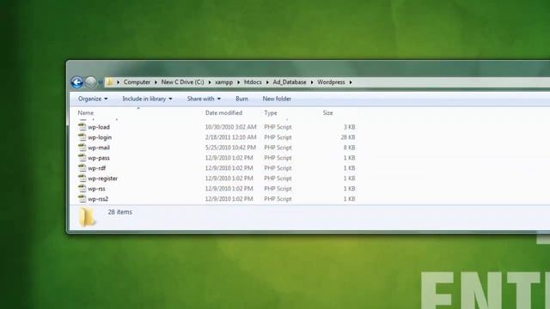The width and height of the screenshot is (550, 309).
Task: Click the date 2/18/2011 12:10 AM
Action: tap(231, 137)
